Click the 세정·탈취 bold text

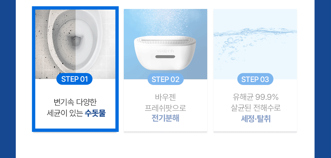[256, 119]
